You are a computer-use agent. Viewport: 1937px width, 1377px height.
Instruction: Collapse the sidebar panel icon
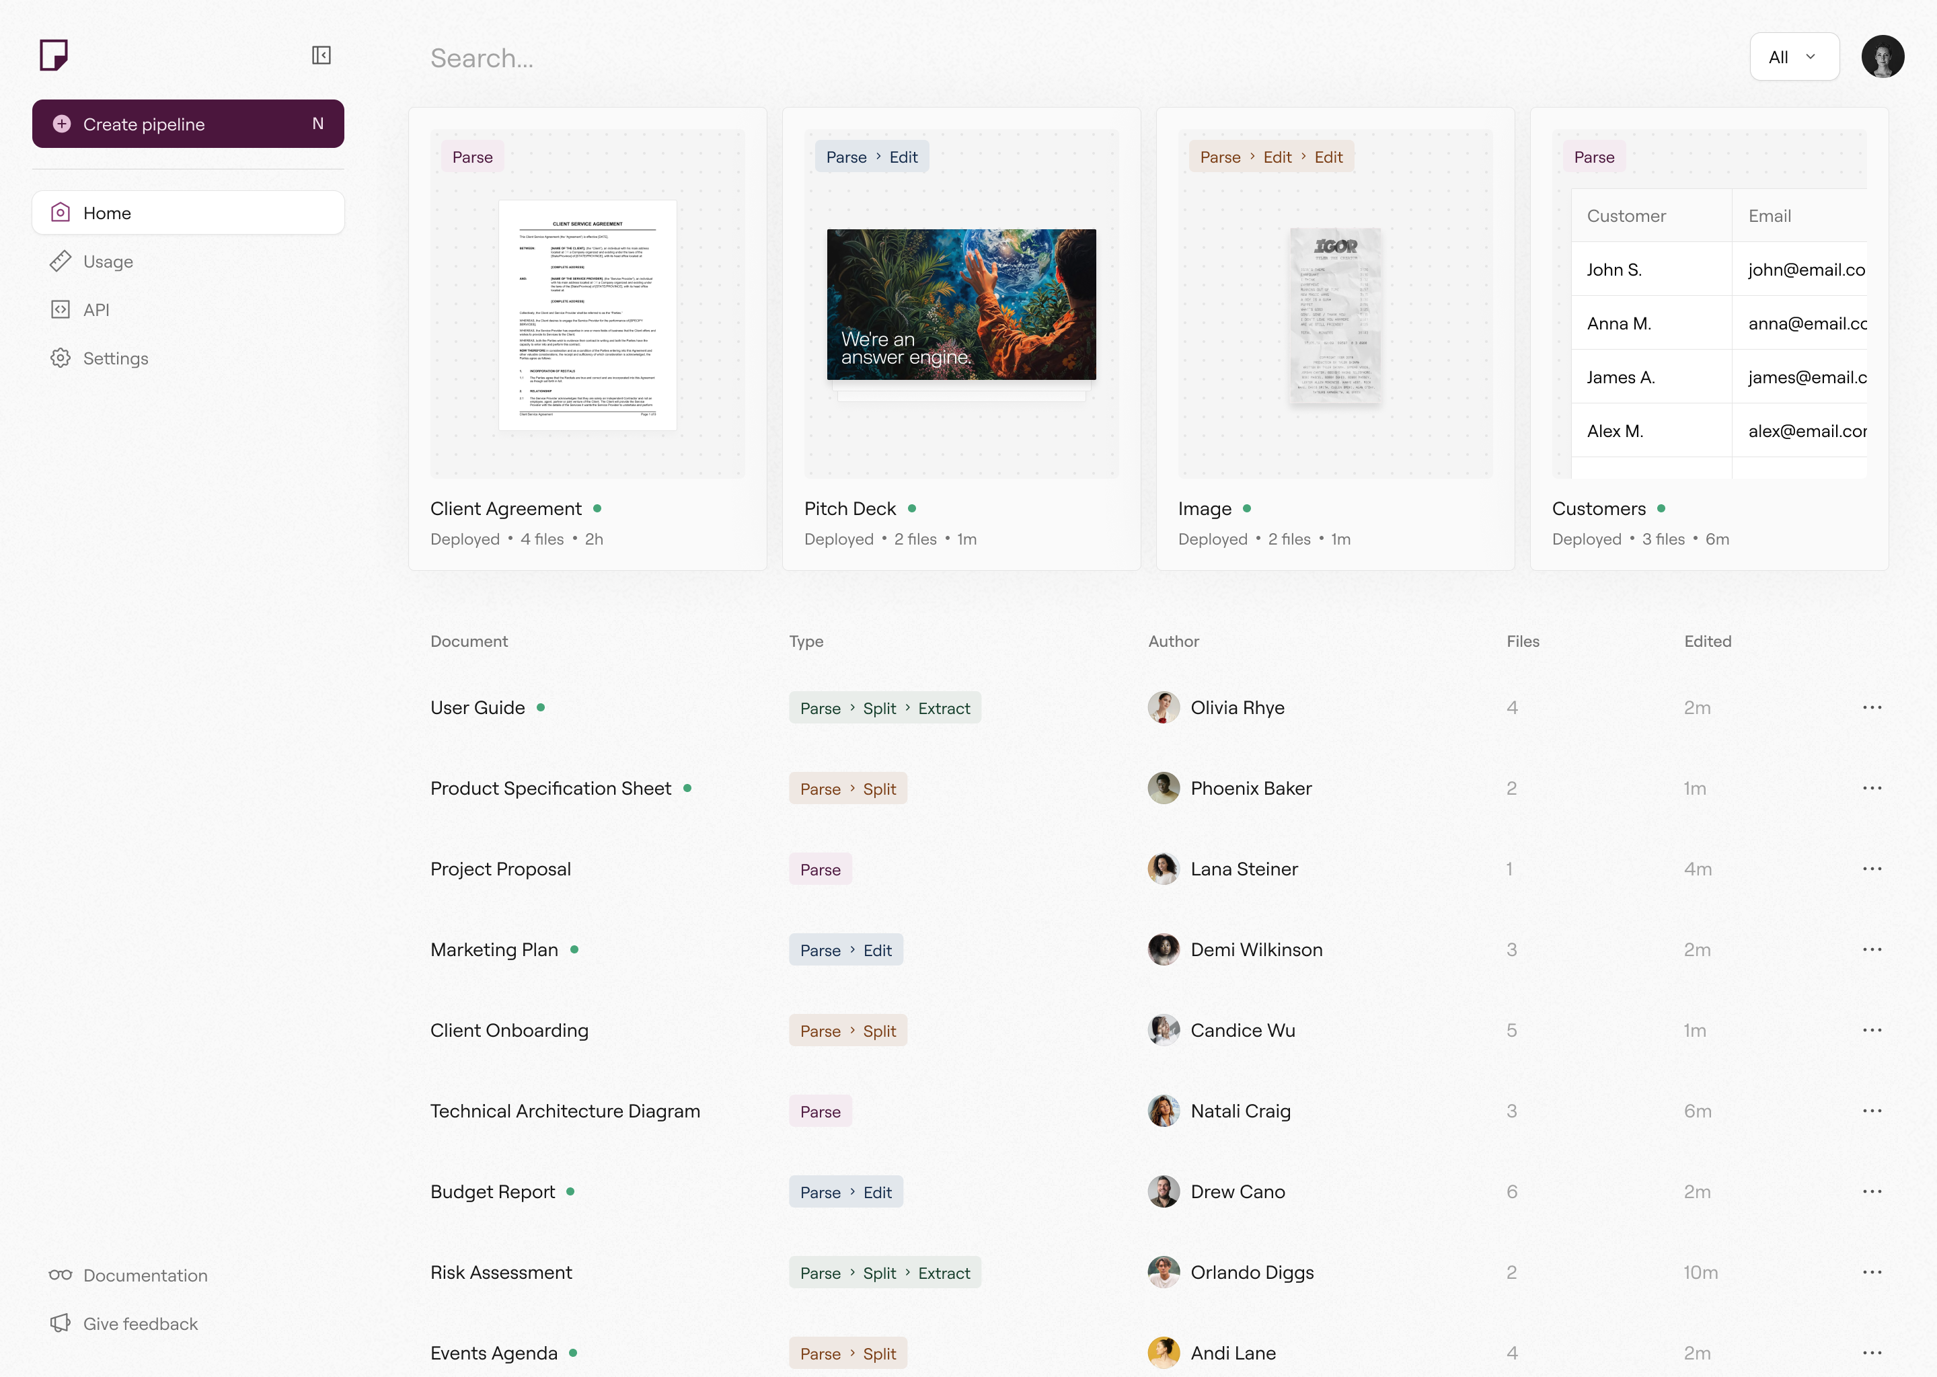(x=321, y=55)
